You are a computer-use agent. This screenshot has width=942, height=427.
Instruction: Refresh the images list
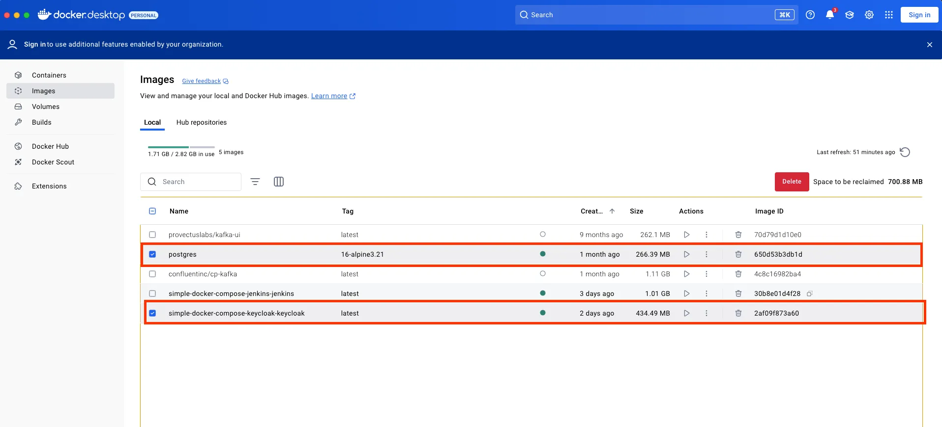(905, 152)
